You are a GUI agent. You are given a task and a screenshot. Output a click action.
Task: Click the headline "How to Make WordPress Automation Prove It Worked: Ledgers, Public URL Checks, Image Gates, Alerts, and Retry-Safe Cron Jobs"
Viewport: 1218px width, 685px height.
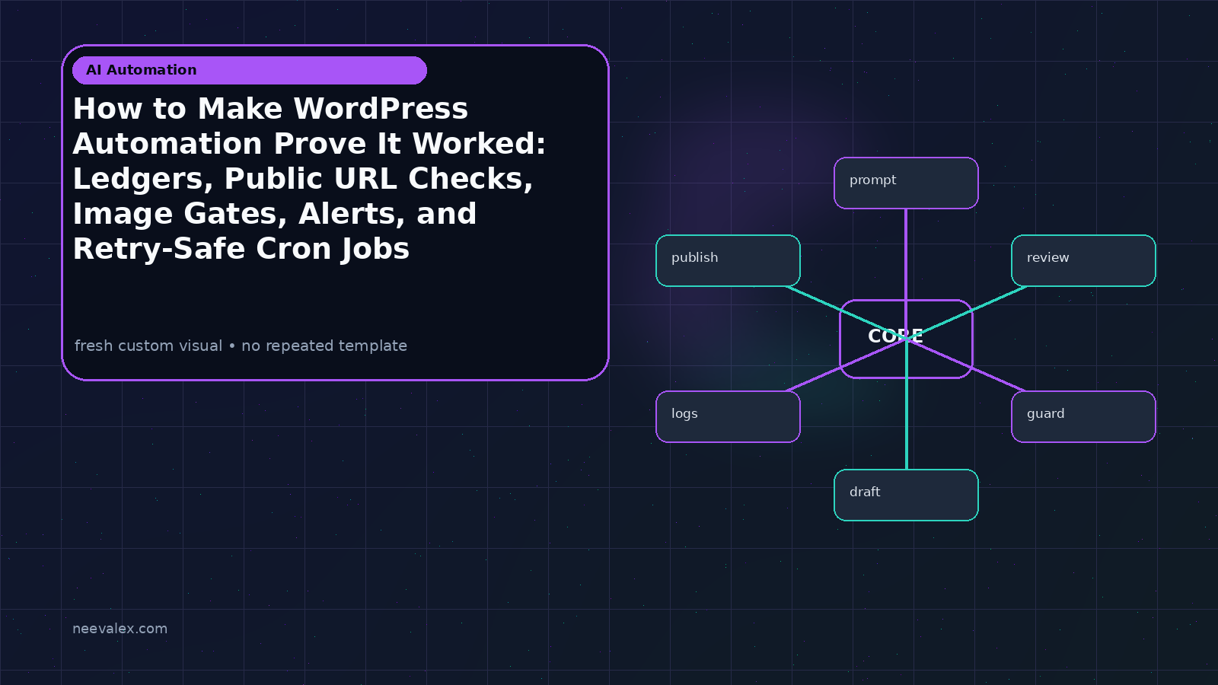(x=309, y=179)
